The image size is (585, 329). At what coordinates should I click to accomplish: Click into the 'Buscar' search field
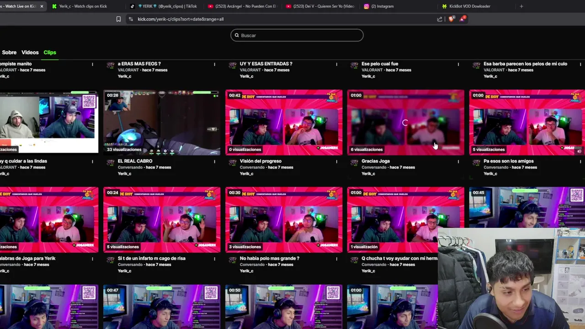click(297, 35)
